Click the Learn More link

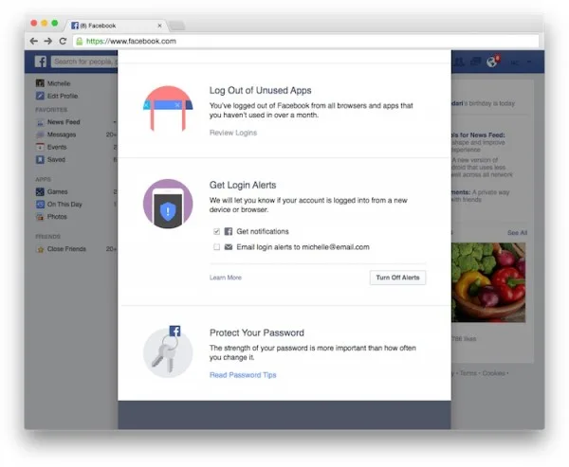click(x=226, y=278)
